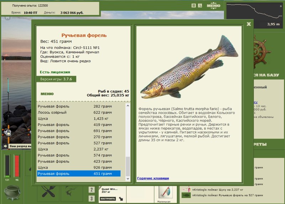Viewport: 285px width, 204px height.
Task: Click the green fish icon in chat log
Action: click(x=186, y=195)
